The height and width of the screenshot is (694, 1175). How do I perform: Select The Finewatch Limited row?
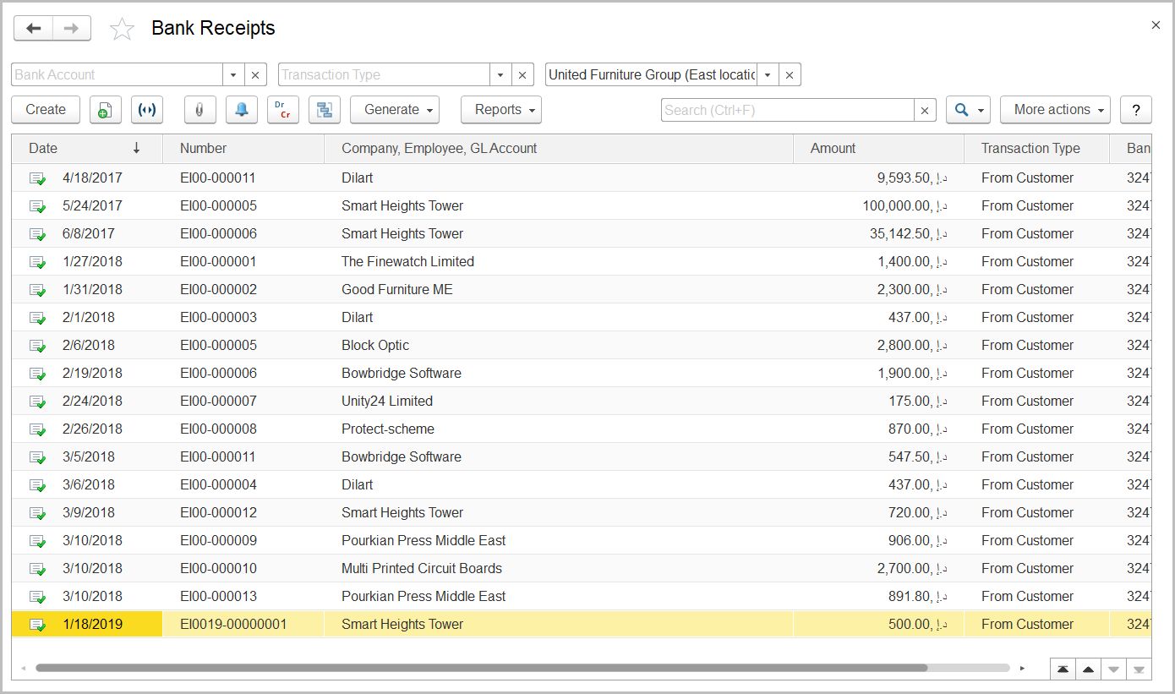pos(582,262)
